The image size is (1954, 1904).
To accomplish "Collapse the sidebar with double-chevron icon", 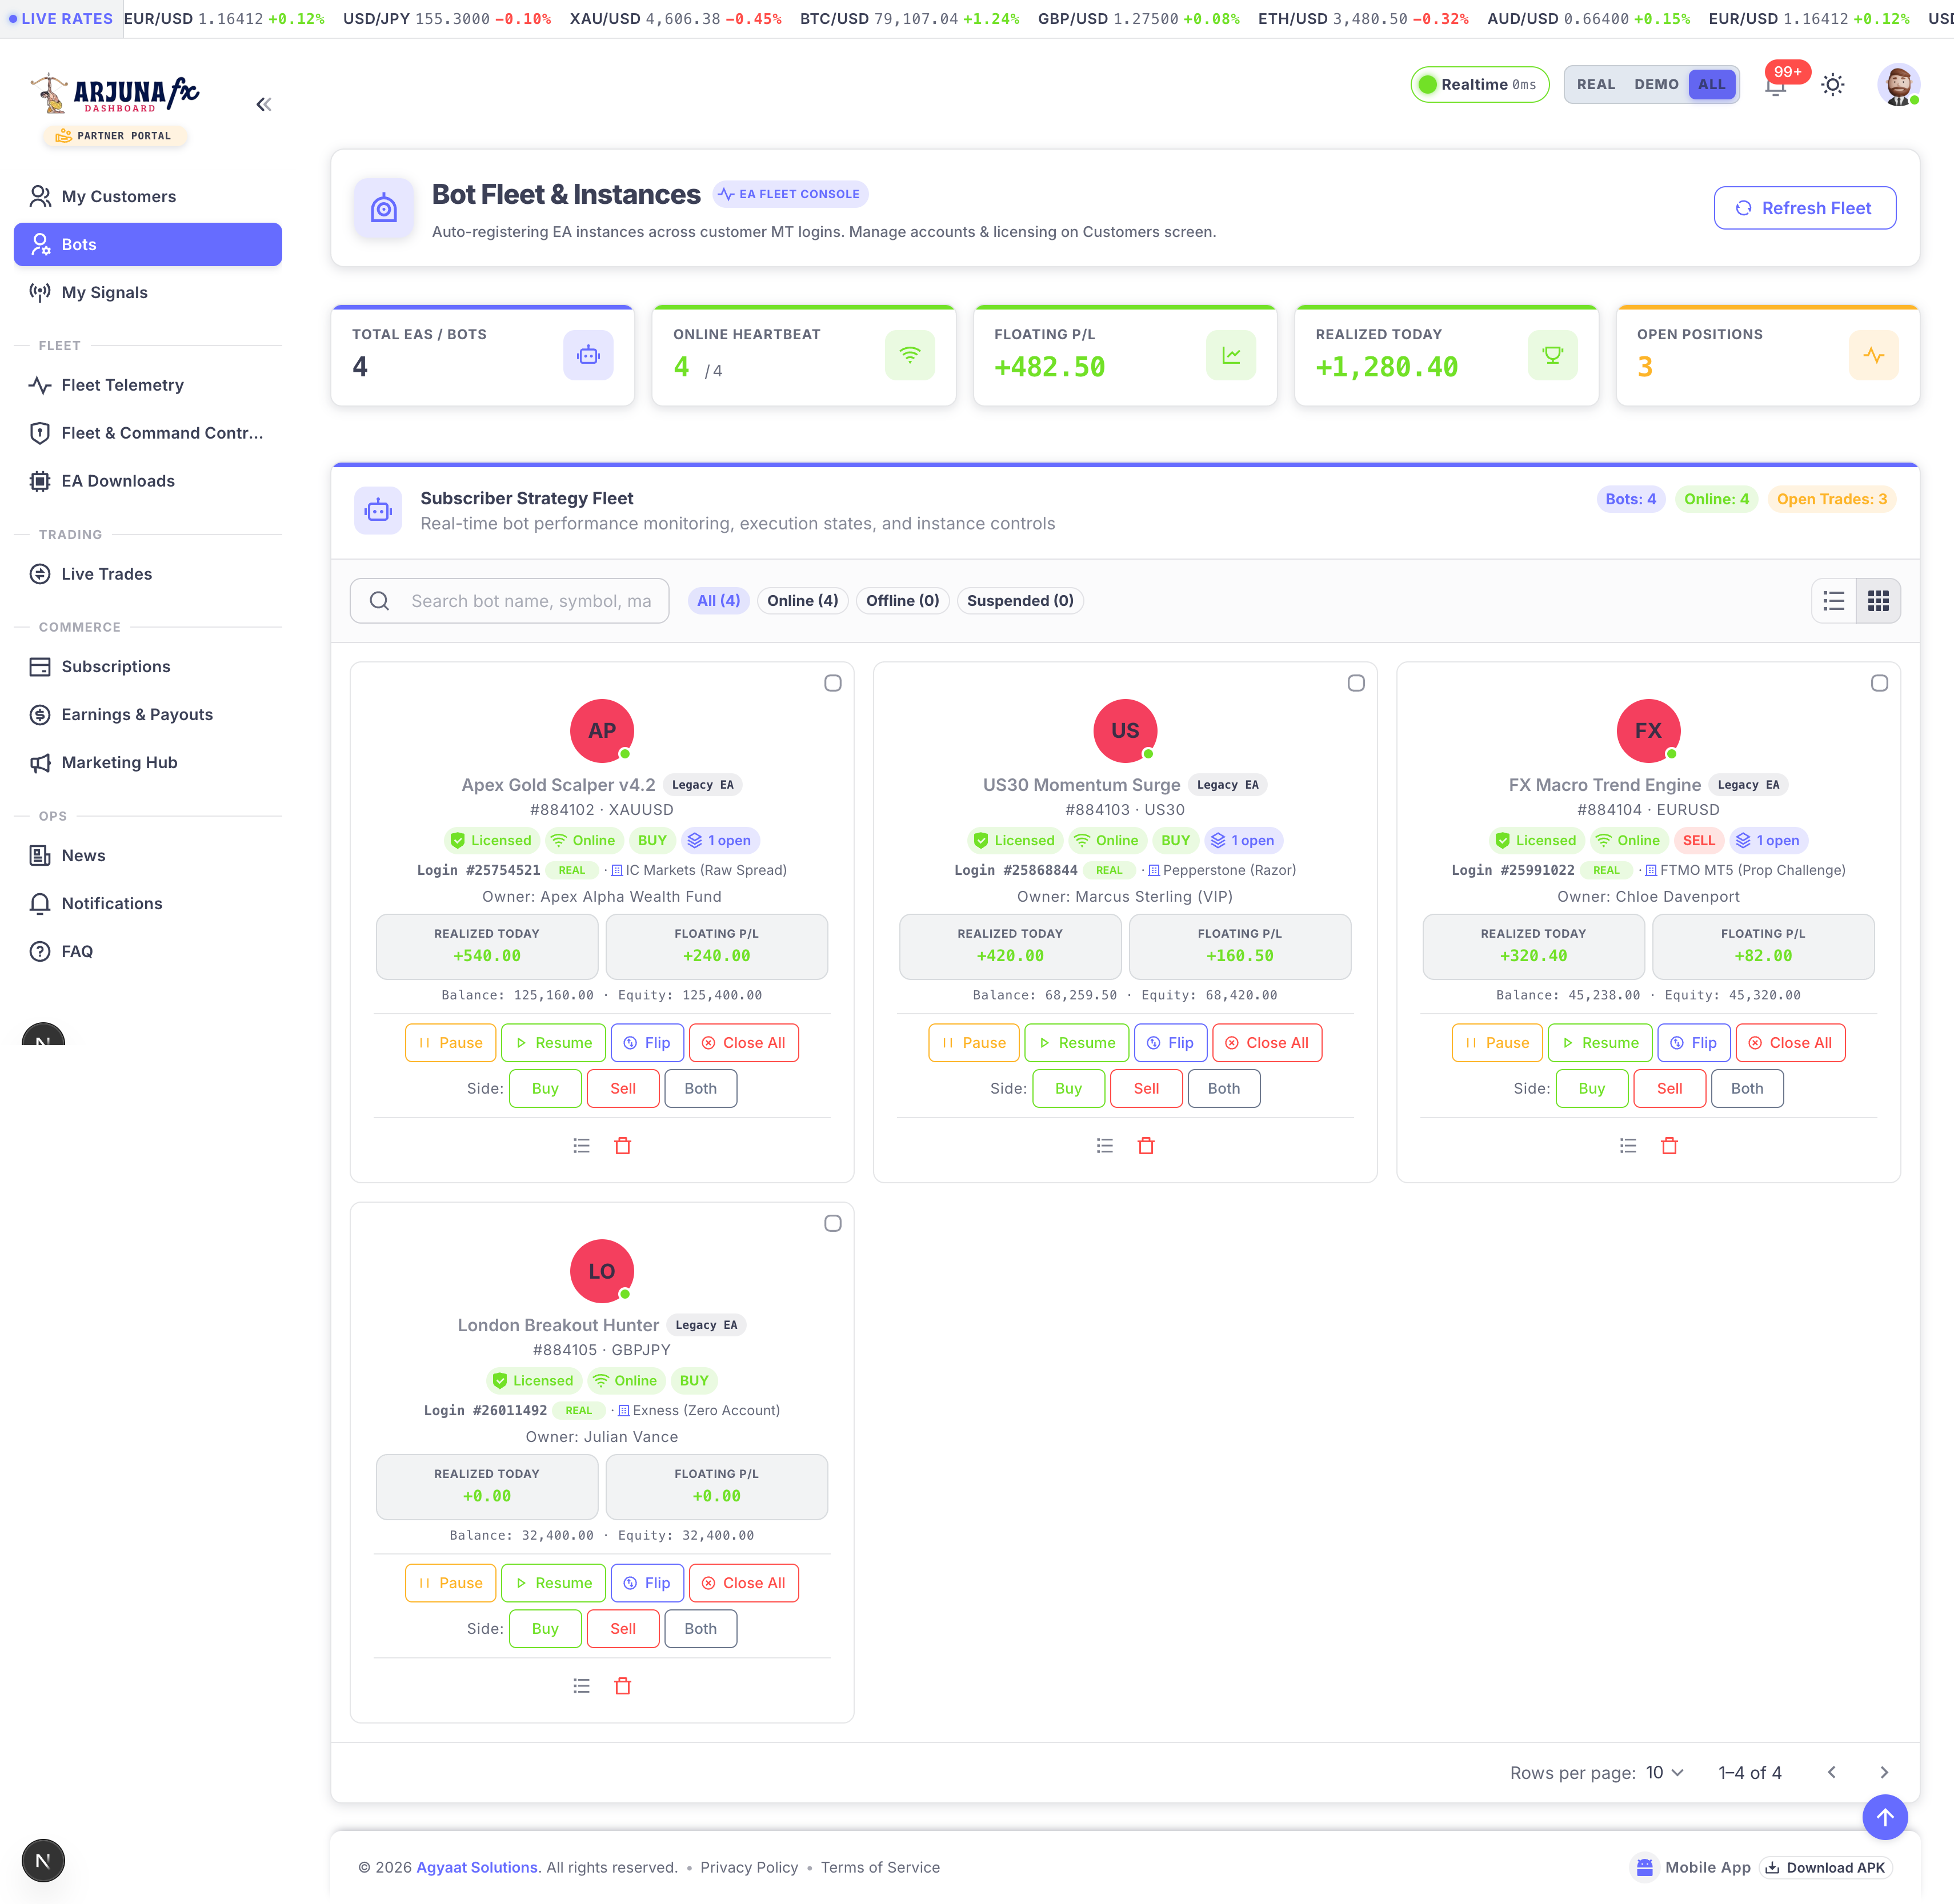I will (x=264, y=104).
